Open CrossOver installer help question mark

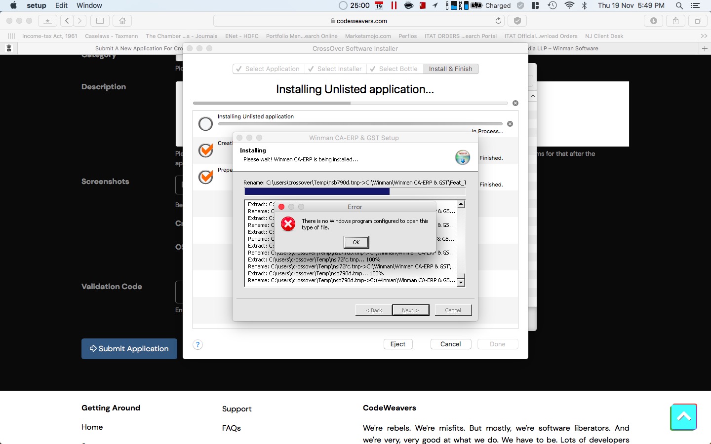point(198,345)
